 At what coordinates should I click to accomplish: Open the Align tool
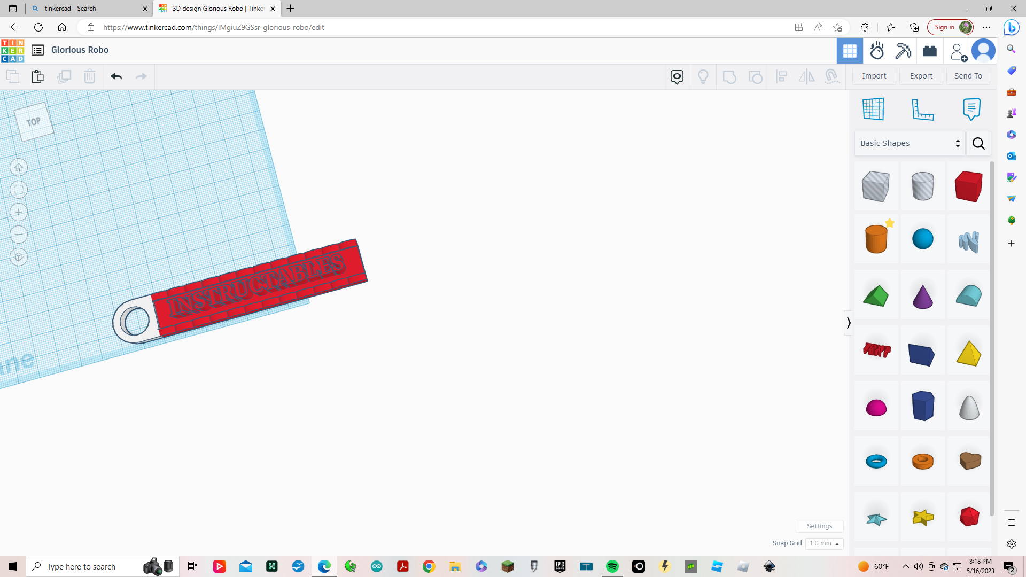click(x=781, y=76)
